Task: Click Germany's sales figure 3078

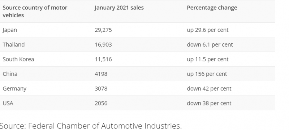Action: [x=101, y=88]
